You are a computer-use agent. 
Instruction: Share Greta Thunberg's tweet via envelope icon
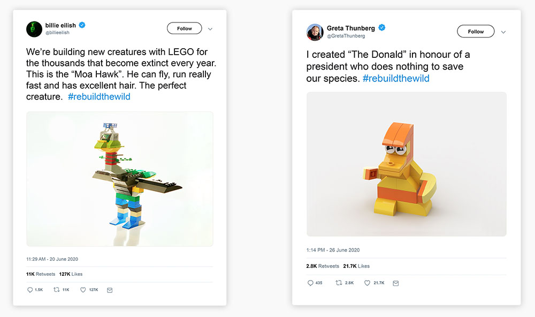[x=396, y=283]
